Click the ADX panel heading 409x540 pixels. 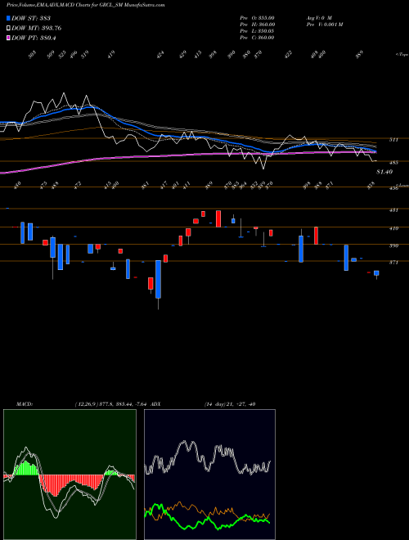tap(155, 404)
